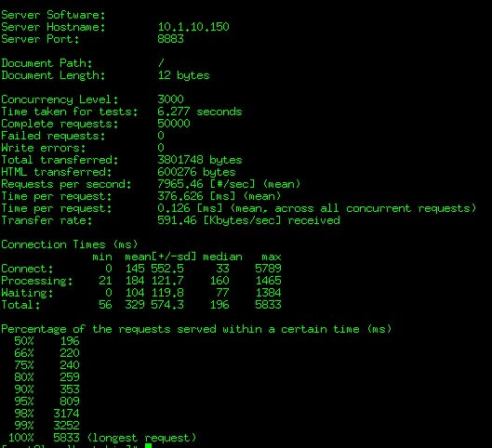The height and width of the screenshot is (448, 492).
Task: Click the 100% longest request line
Action: point(102,438)
